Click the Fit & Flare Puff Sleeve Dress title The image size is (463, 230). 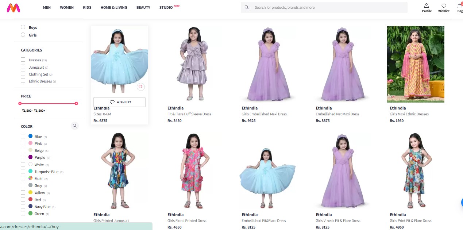189,114
